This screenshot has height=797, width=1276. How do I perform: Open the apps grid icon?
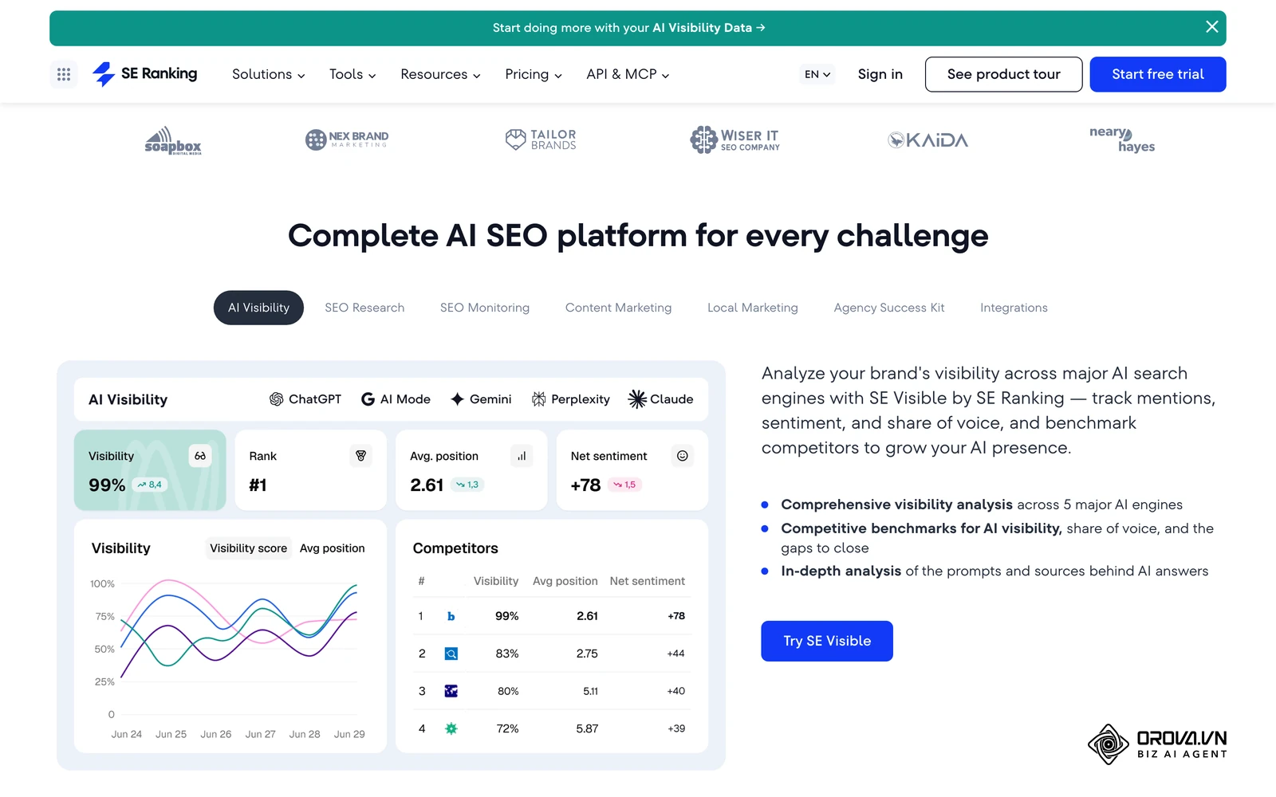(64, 74)
